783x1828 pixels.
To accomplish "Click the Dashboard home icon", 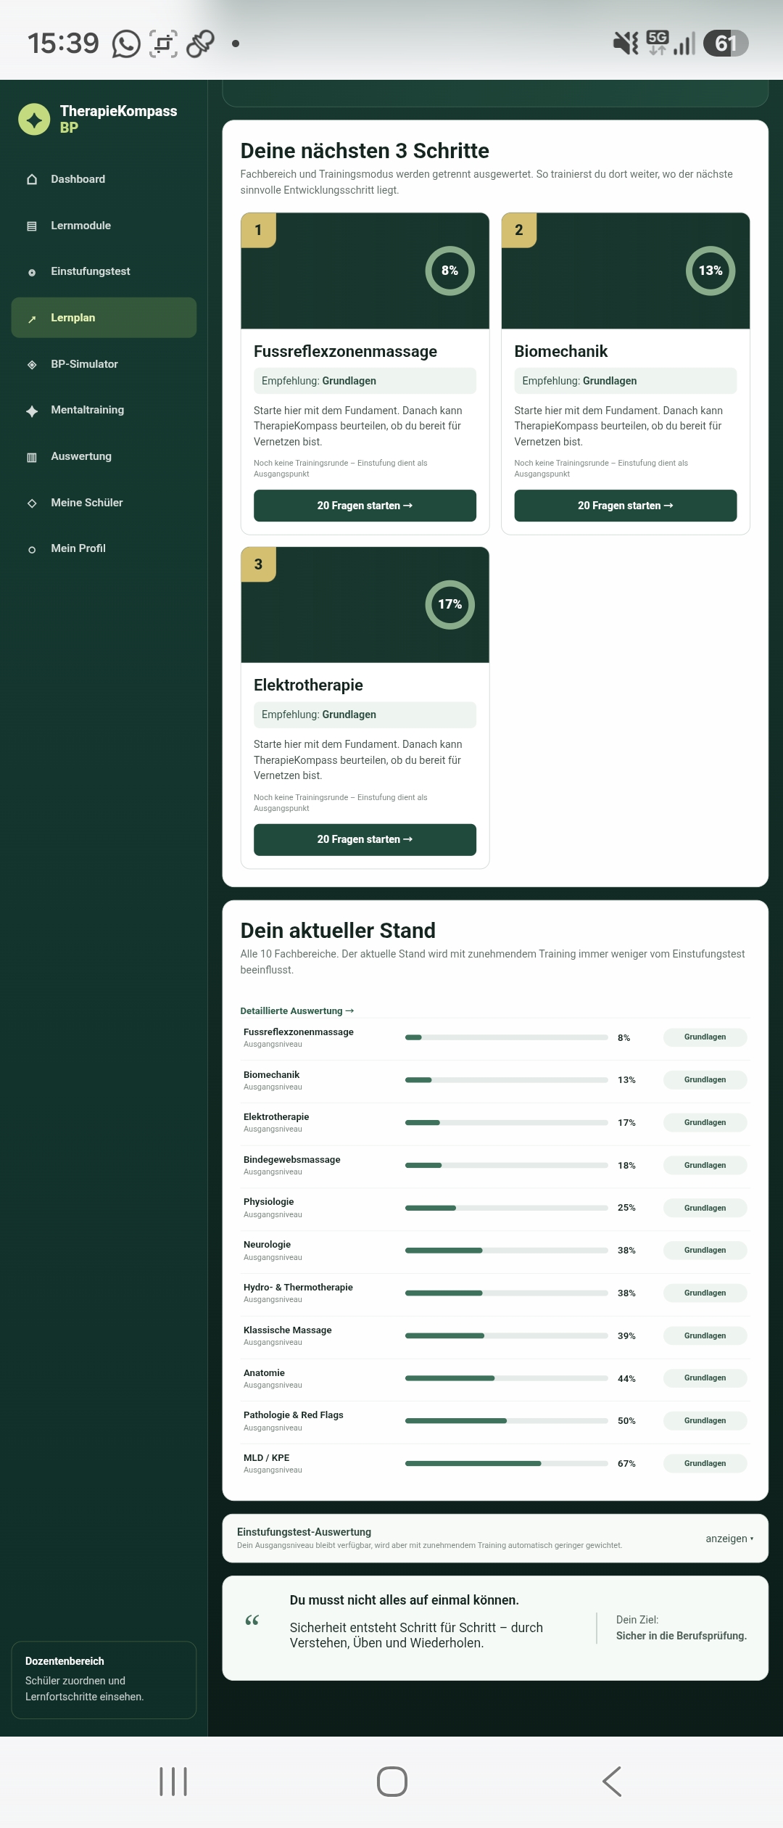I will click(32, 179).
